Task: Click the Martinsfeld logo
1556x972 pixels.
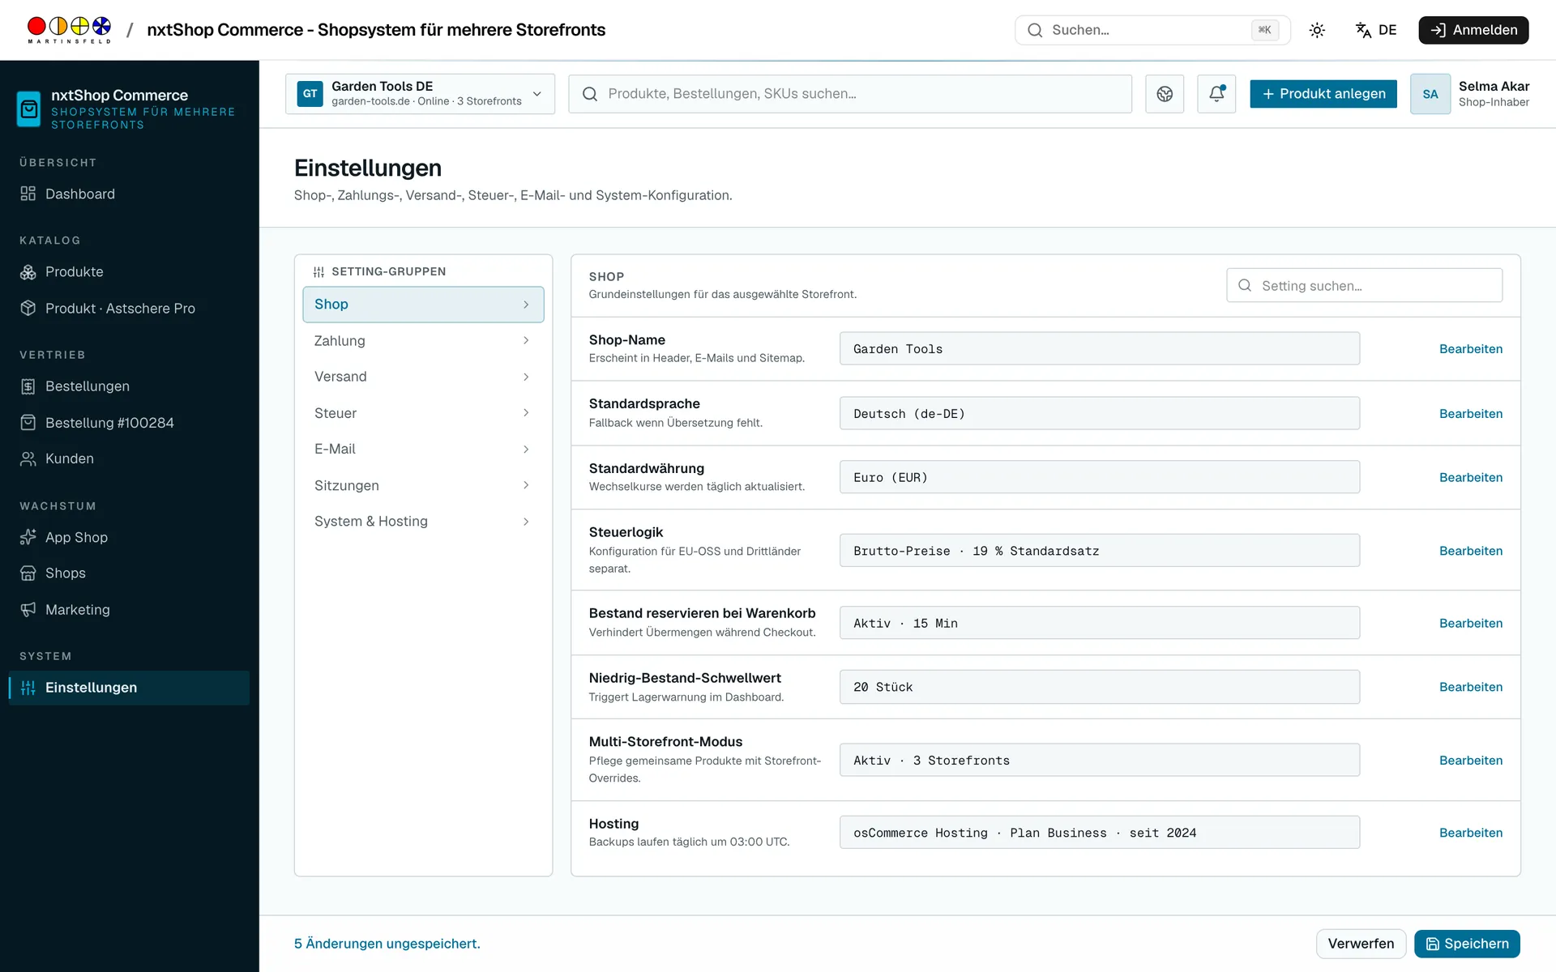Action: pos(69,30)
